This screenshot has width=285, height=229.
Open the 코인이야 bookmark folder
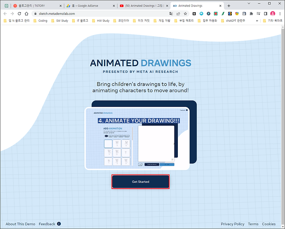point(121,21)
